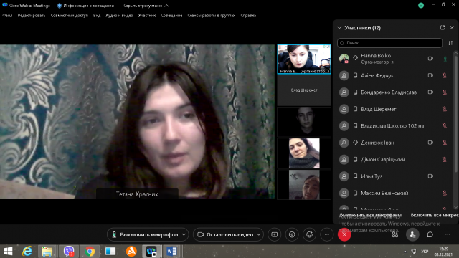Open the Редактировать menu
This screenshot has width=459, height=258.
[x=32, y=16]
